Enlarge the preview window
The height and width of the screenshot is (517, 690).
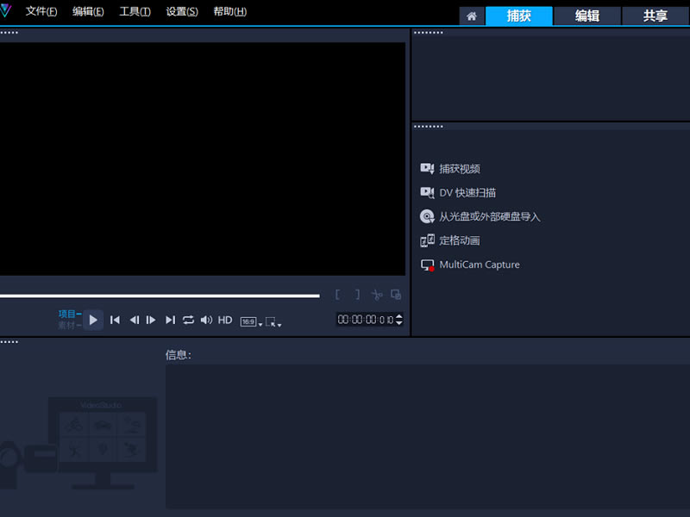coord(396,295)
